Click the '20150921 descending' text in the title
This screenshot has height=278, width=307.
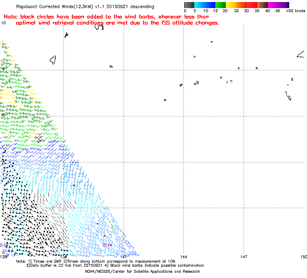pyautogui.click(x=130, y=6)
